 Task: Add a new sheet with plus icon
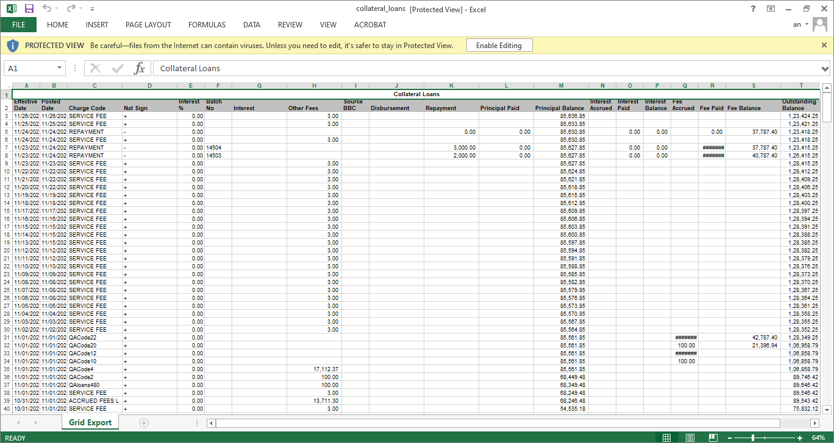(144, 422)
